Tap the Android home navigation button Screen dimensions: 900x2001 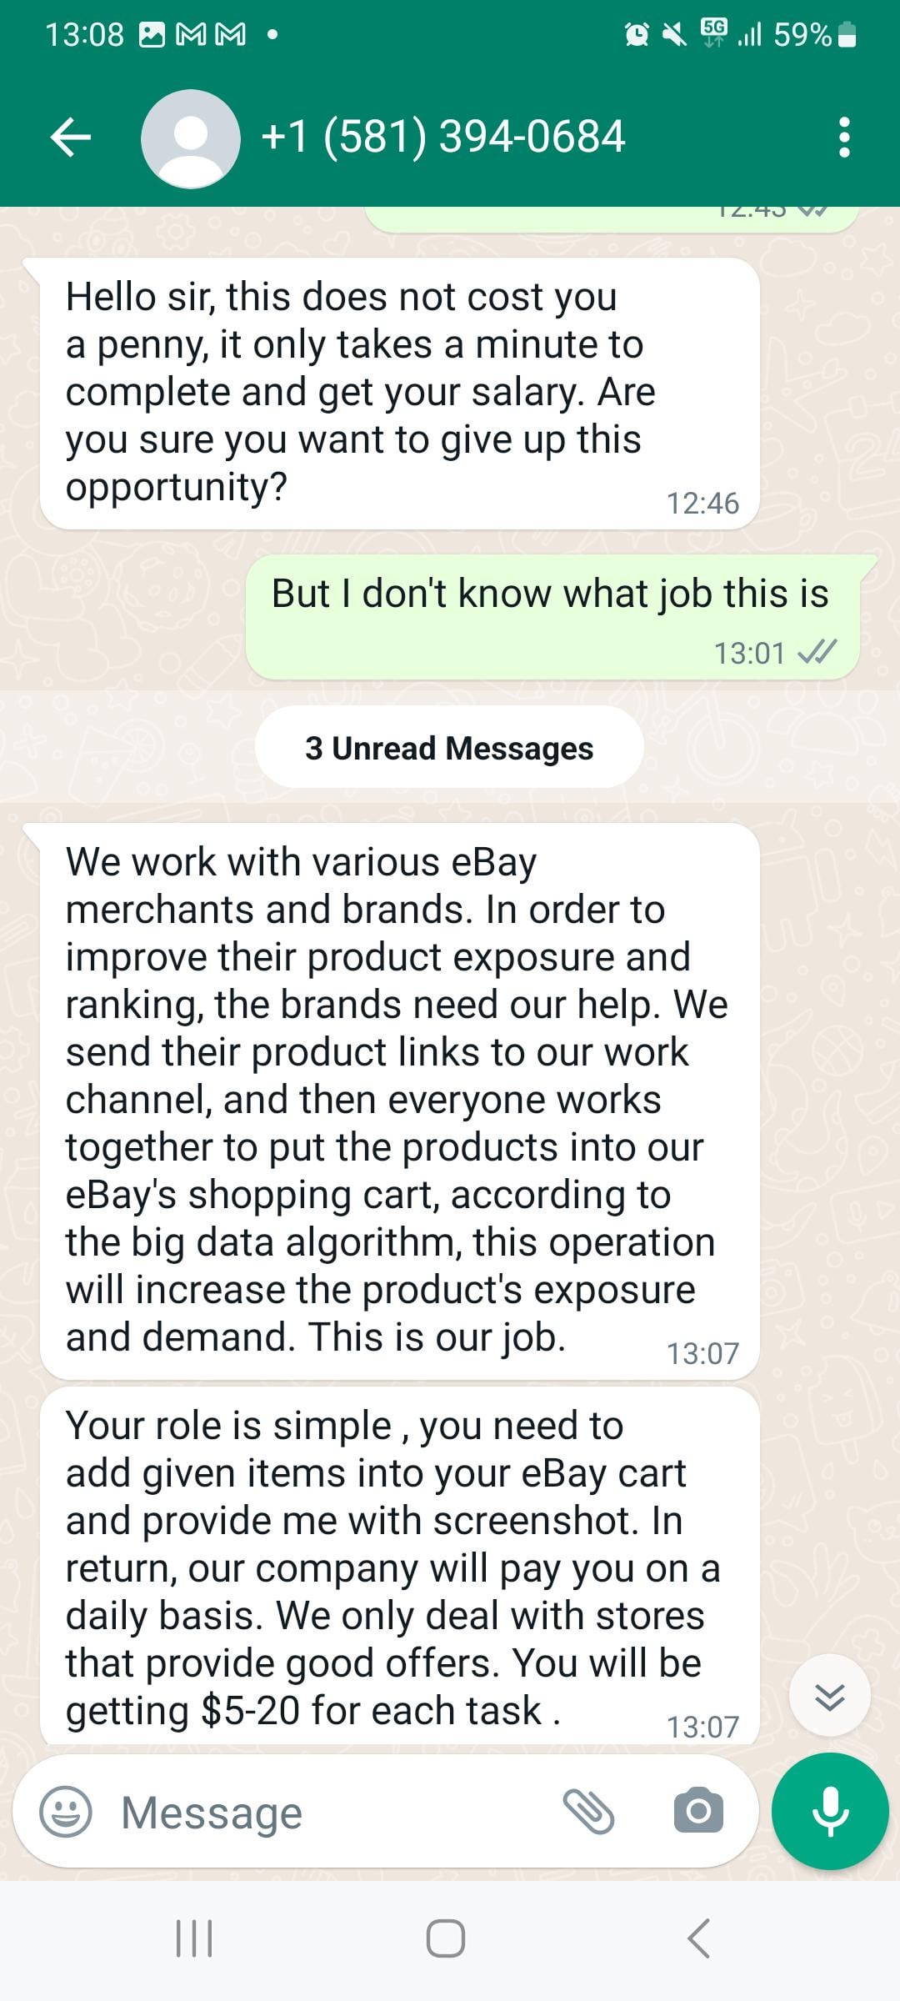pos(446,1938)
